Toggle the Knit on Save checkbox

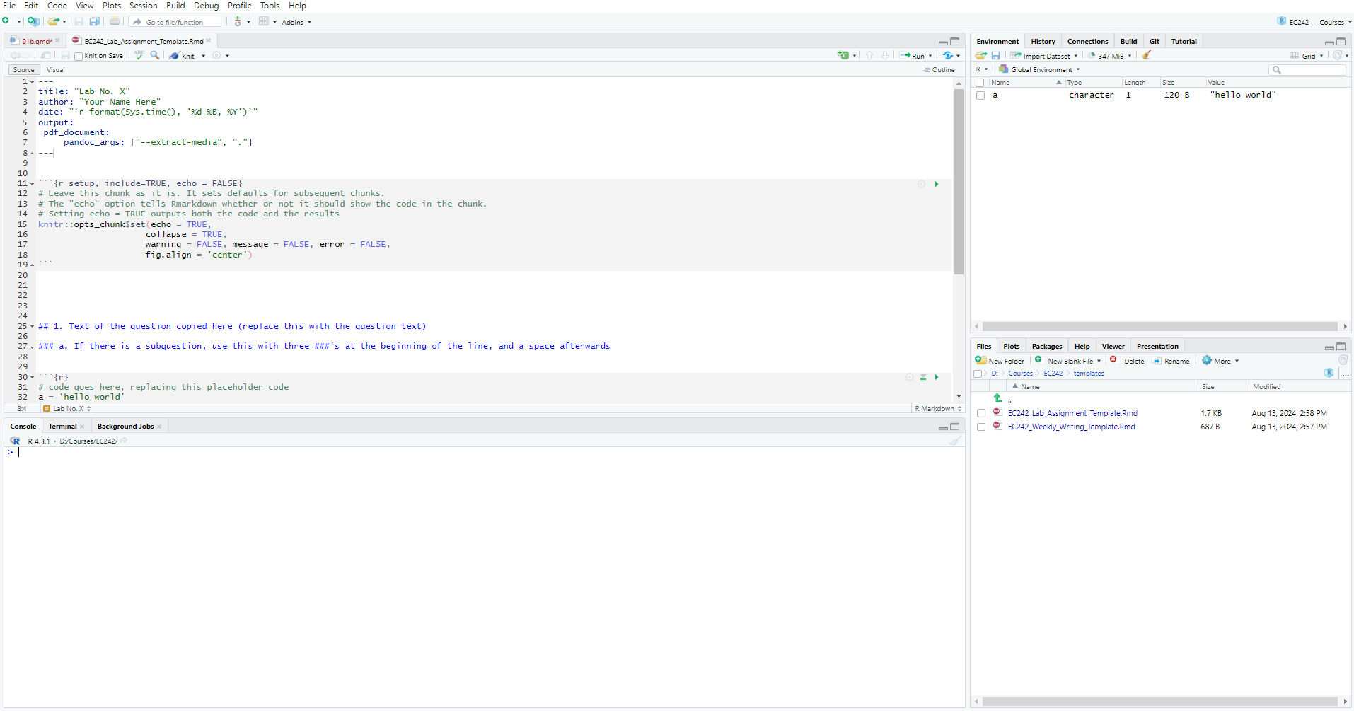coord(79,56)
